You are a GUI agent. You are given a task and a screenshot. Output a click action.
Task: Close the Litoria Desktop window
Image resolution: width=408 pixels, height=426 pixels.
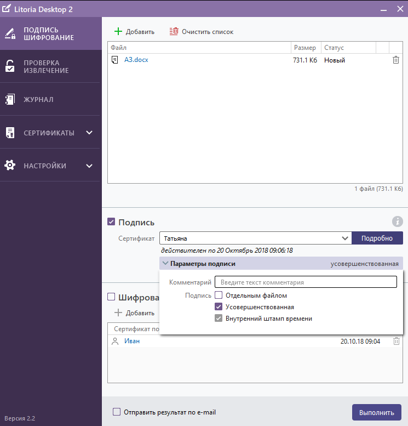(400, 9)
